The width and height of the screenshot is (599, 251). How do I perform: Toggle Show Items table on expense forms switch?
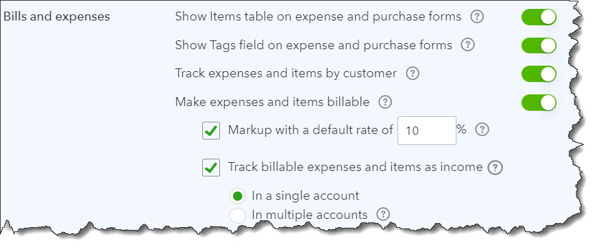pos(539,17)
